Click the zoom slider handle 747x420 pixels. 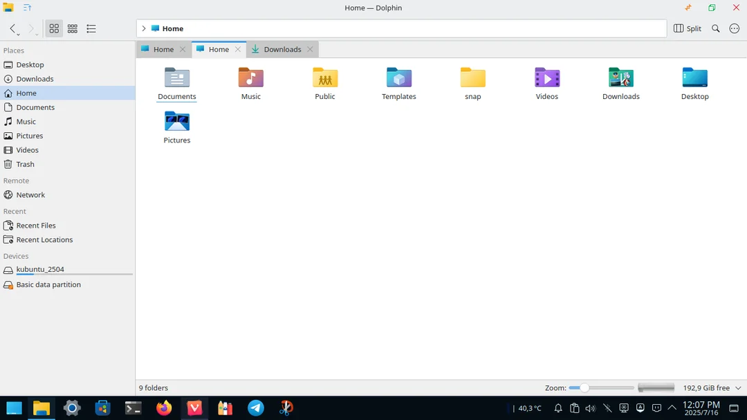(584, 388)
